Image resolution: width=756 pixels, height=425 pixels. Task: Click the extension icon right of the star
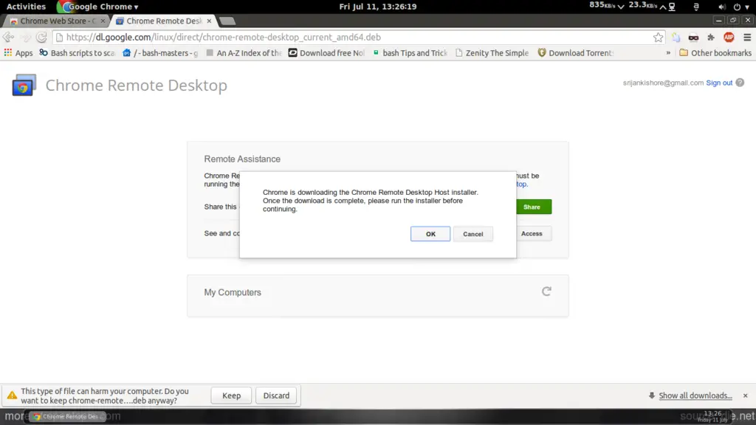(676, 37)
